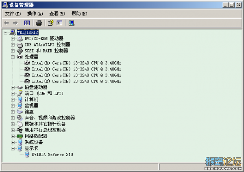Collapse the WEIJISHI2 root node

[x=6, y=33]
